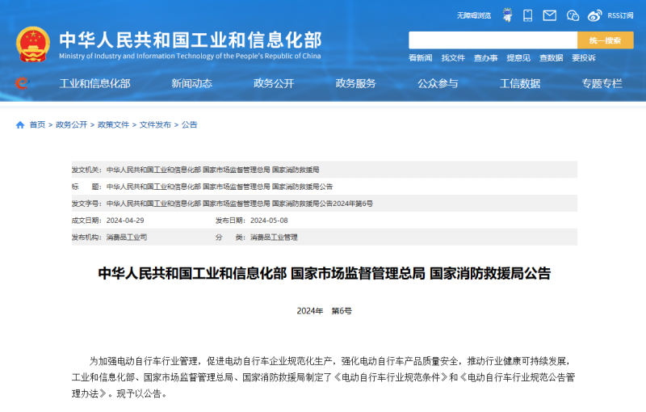Open 政务公开 nav menu
This screenshot has width=646, height=412.
274,84
